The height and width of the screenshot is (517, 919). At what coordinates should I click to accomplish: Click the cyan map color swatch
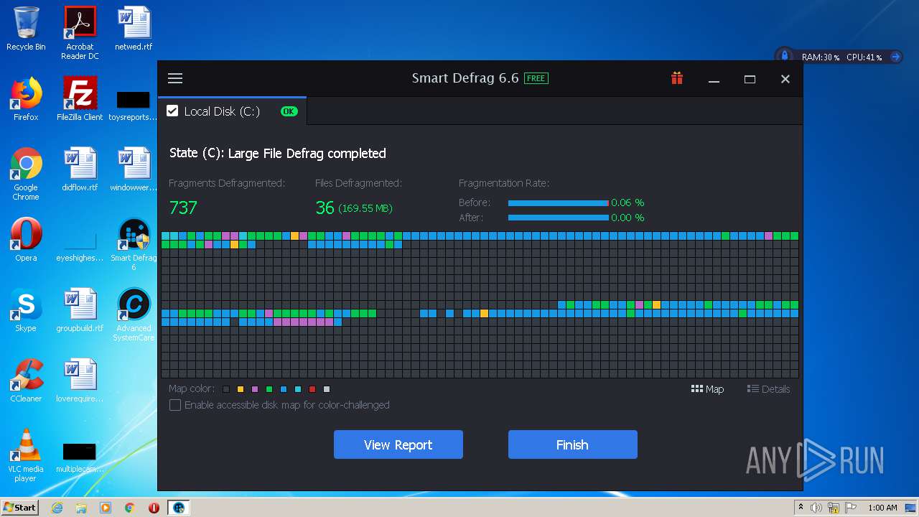coord(298,389)
